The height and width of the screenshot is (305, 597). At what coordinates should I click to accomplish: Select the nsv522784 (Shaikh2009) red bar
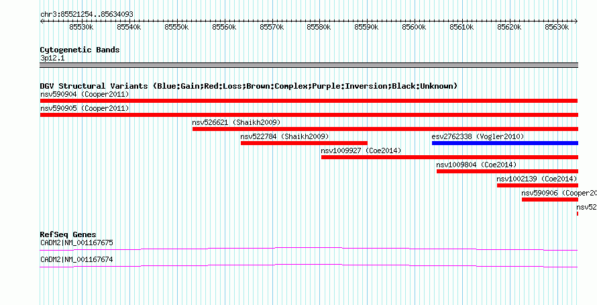point(305,143)
